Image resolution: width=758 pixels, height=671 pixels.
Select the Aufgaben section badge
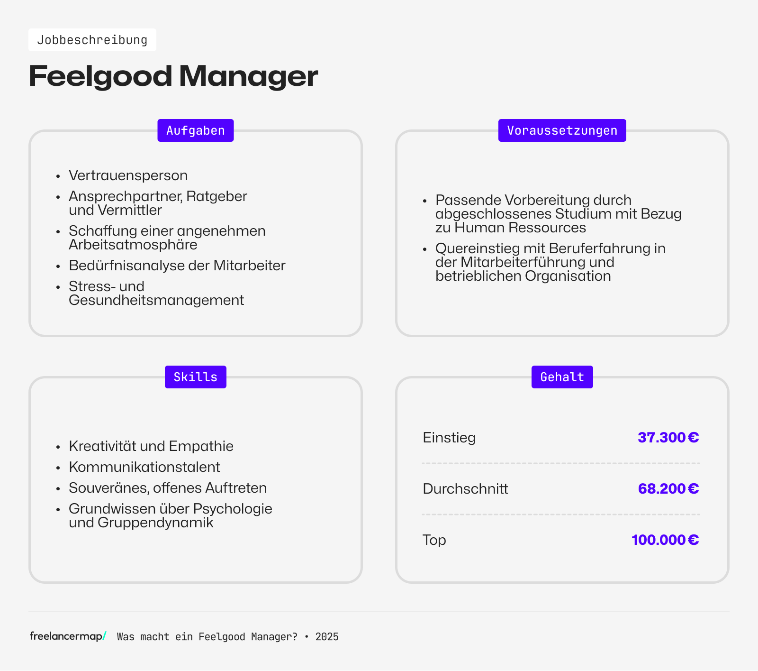[195, 130]
